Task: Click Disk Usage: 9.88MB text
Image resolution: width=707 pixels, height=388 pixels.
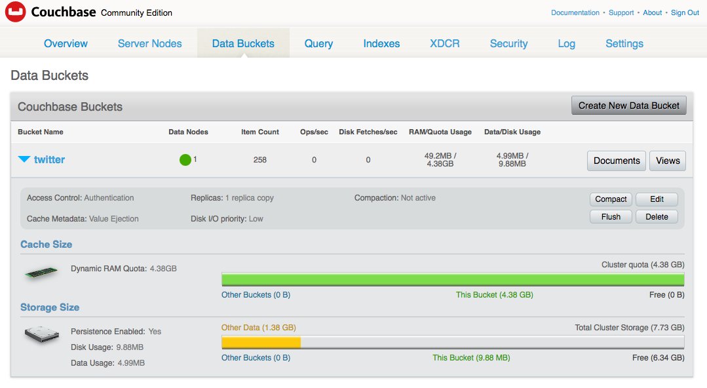Action: [x=107, y=347]
